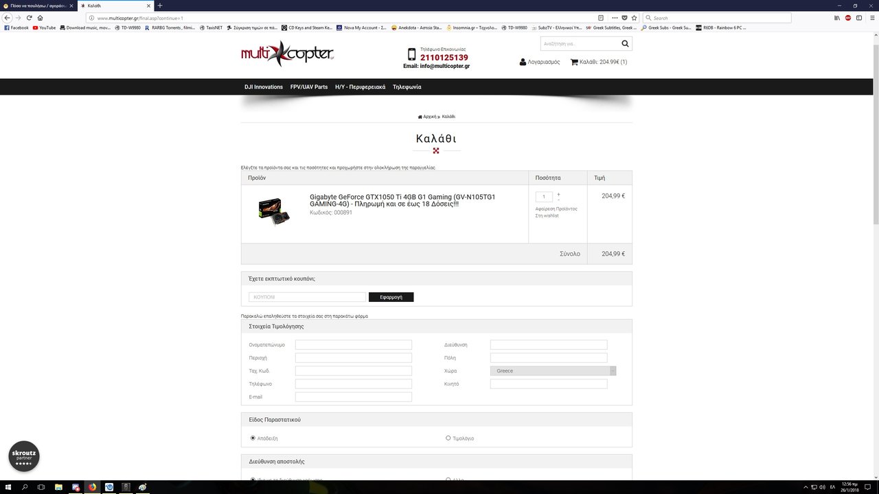Viewport: 879px width, 494px height.
Task: Click the home icon in breadcrumb
Action: pos(420,117)
